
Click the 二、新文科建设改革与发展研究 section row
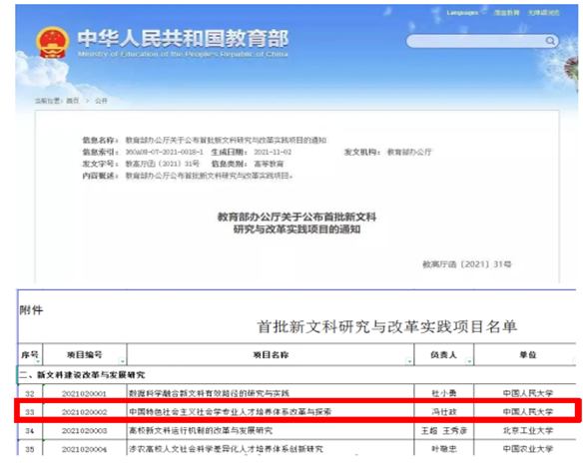tap(296, 375)
